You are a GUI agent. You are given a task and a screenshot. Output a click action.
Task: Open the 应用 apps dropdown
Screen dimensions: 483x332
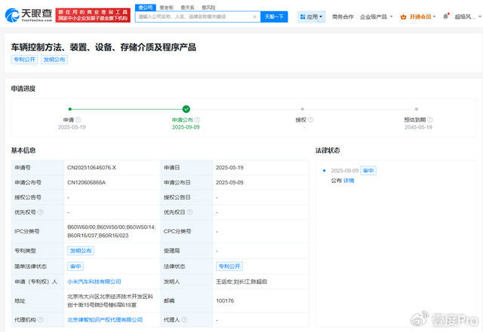(312, 17)
